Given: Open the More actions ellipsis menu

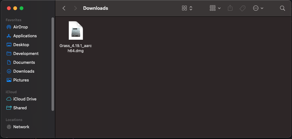Looking at the screenshot, I should (258, 8).
